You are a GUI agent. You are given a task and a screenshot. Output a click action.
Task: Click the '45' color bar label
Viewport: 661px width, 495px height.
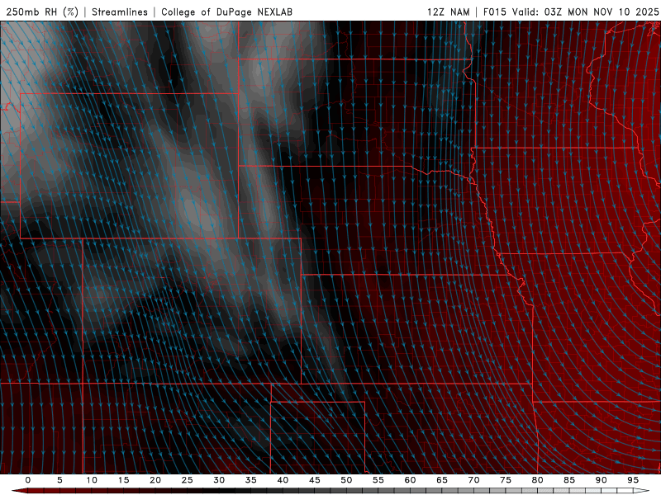click(x=315, y=480)
